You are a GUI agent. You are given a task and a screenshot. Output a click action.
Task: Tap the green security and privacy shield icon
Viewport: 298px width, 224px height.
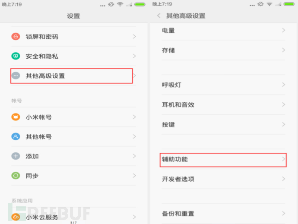tap(16, 56)
